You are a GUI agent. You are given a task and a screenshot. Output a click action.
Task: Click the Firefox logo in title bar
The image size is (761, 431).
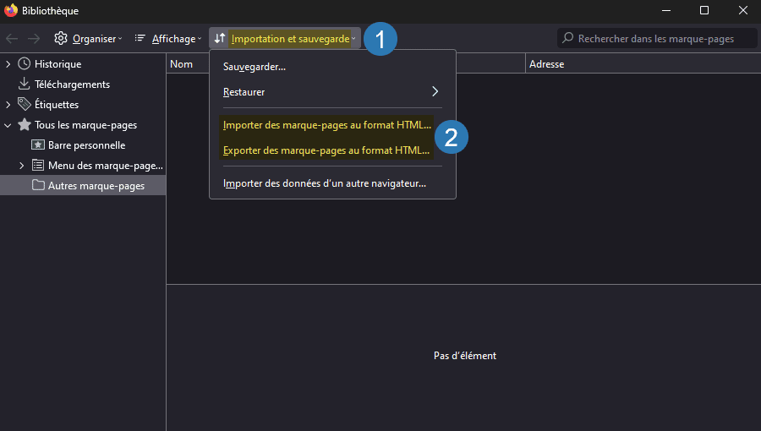click(11, 10)
